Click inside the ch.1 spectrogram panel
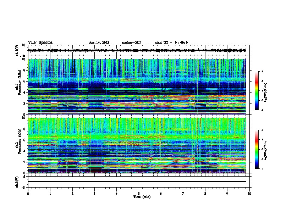281x217 pixels. [137, 87]
